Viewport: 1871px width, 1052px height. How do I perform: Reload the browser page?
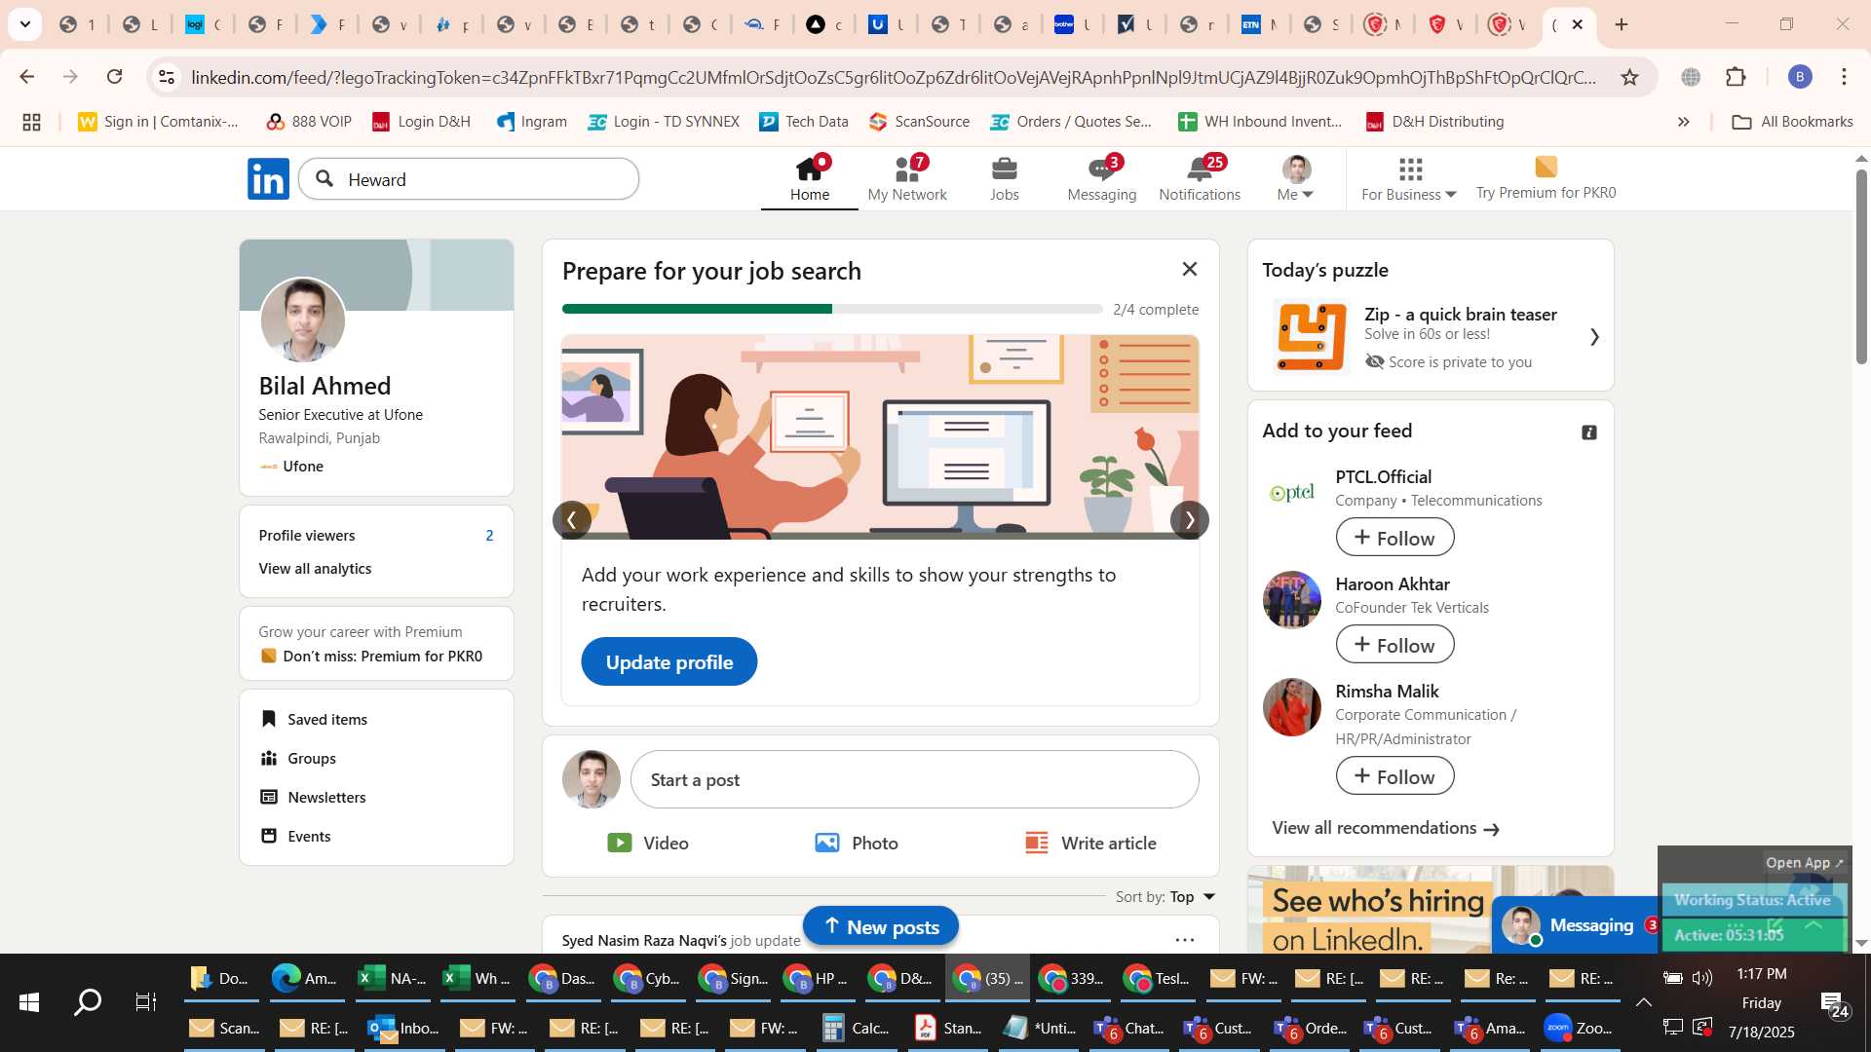click(114, 76)
